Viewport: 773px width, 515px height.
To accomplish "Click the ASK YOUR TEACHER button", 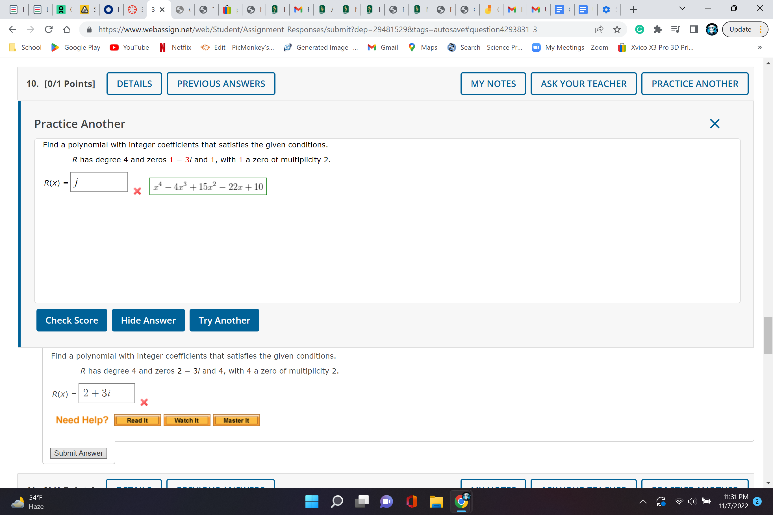I will (583, 83).
